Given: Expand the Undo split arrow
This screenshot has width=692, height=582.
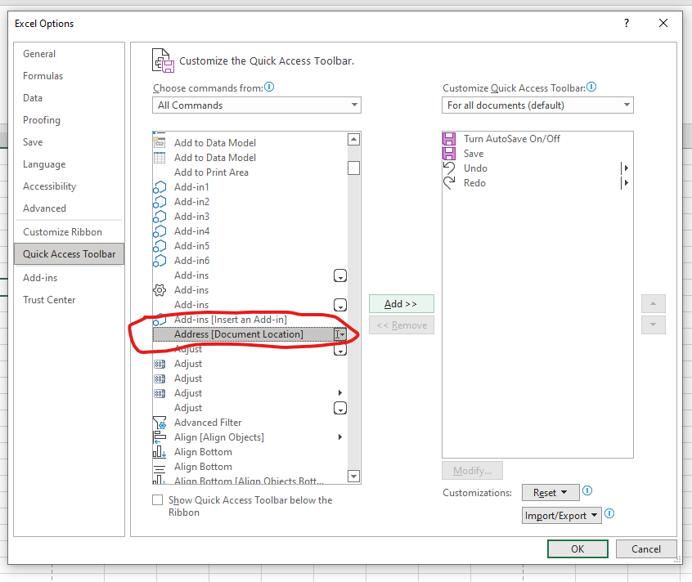Looking at the screenshot, I should 625,168.
